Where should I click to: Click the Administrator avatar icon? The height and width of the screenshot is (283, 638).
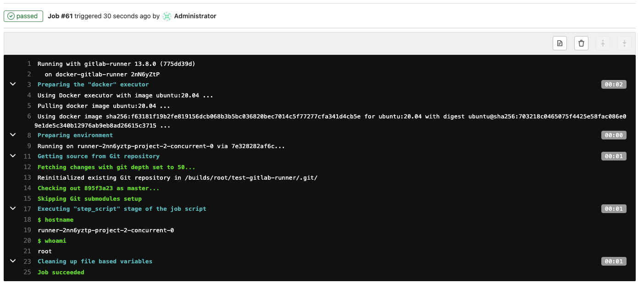click(x=167, y=16)
